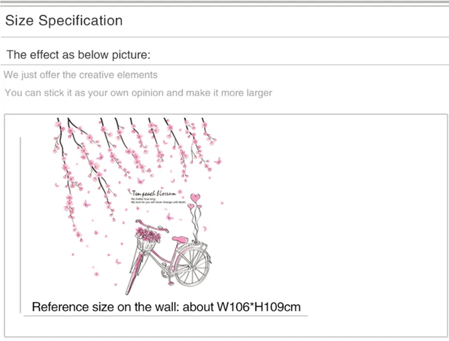Screen dimensions: 449x341
Task: Click the pink bicycle saddle
Action: tap(180, 239)
